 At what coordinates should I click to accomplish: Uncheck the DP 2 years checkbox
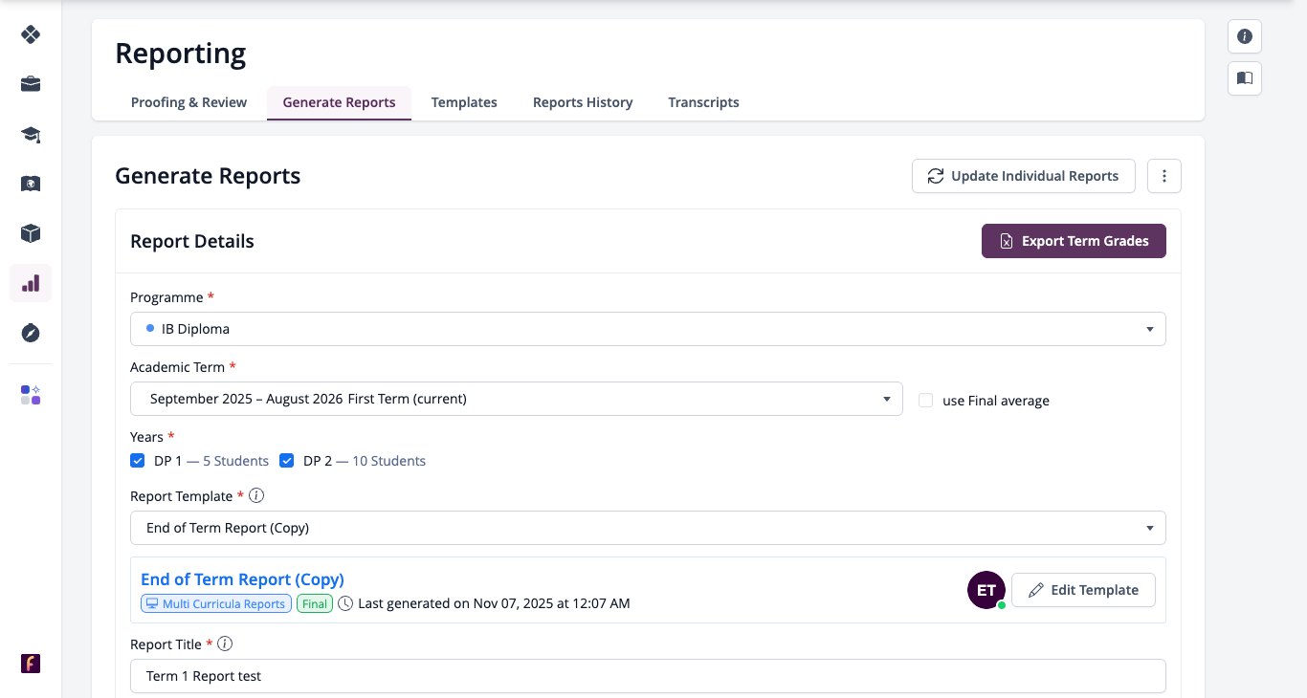287,461
